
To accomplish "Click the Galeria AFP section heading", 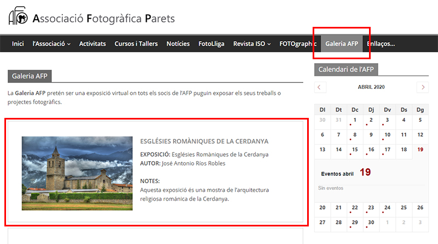I will pyautogui.click(x=30, y=76).
